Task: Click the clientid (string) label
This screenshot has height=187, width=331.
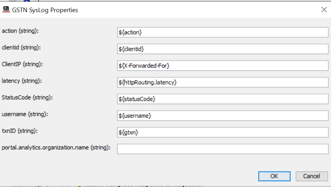Action: [x=21, y=48]
